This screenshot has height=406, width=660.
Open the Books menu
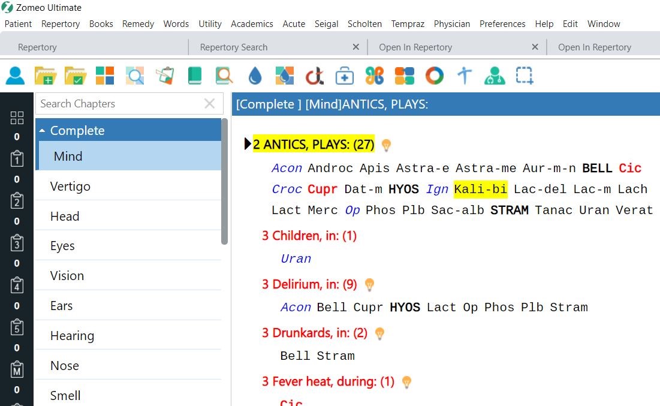[x=101, y=24]
